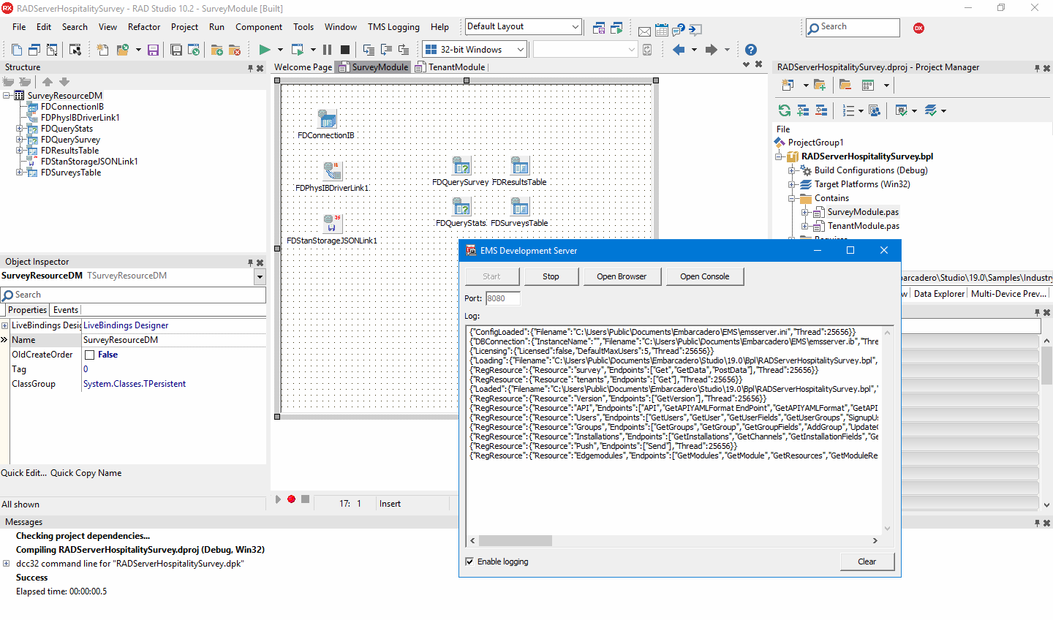The width and height of the screenshot is (1053, 620).
Task: Open the Object Inspector component selector dropdown
Action: 260,277
